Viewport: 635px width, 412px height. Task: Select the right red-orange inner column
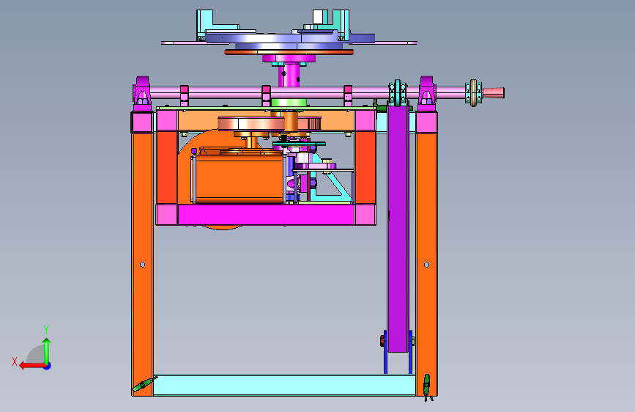tap(365, 167)
